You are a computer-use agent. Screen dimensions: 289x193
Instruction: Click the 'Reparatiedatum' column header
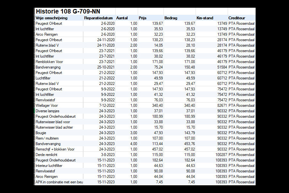98,18
